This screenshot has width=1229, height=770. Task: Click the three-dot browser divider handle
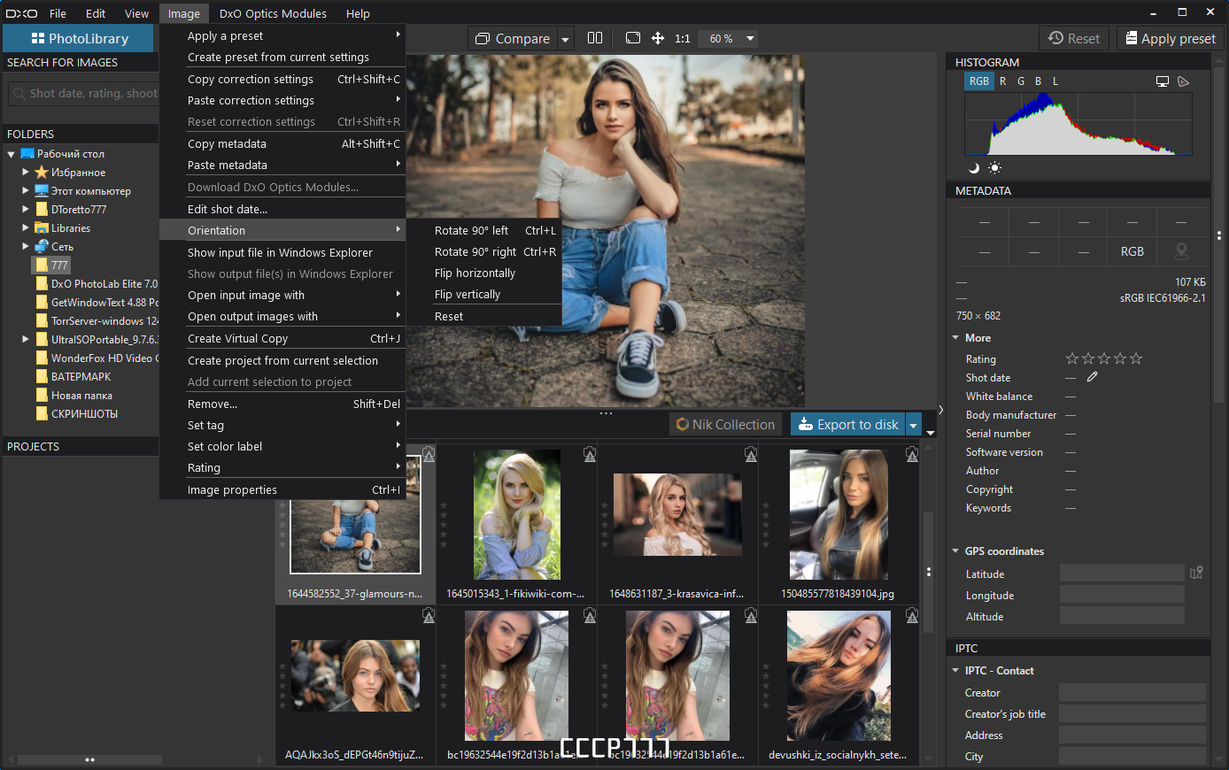pyautogui.click(x=606, y=413)
